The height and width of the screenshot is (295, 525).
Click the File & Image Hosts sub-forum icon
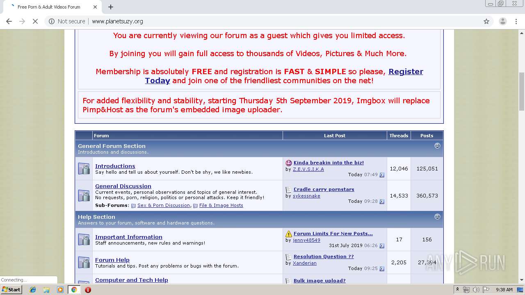pos(195,206)
